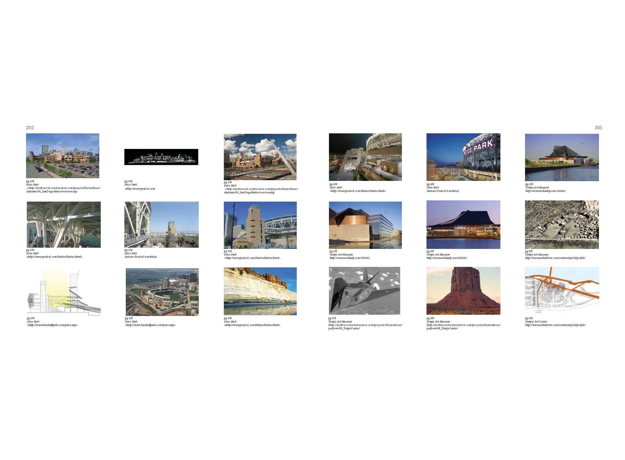The image size is (625, 460).
Task: Follow the archdaily link under the copper facade photo
Action: [x=349, y=258]
